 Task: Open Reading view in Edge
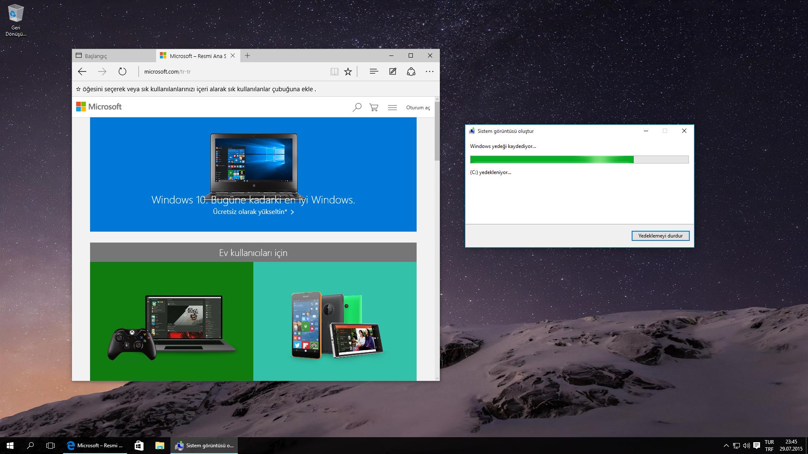tap(335, 71)
